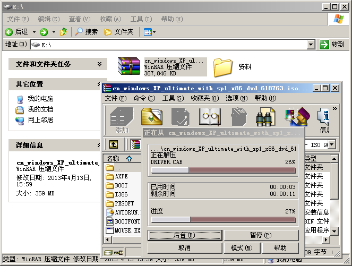Open Explorer 帮助(H) menu
Viewport: 352px width, 266px height.
point(172,19)
